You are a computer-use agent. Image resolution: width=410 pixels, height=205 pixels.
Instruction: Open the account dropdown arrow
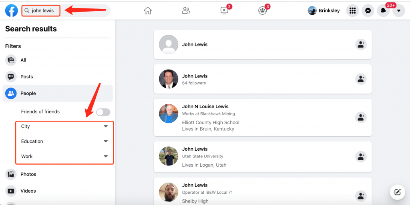[x=399, y=11]
